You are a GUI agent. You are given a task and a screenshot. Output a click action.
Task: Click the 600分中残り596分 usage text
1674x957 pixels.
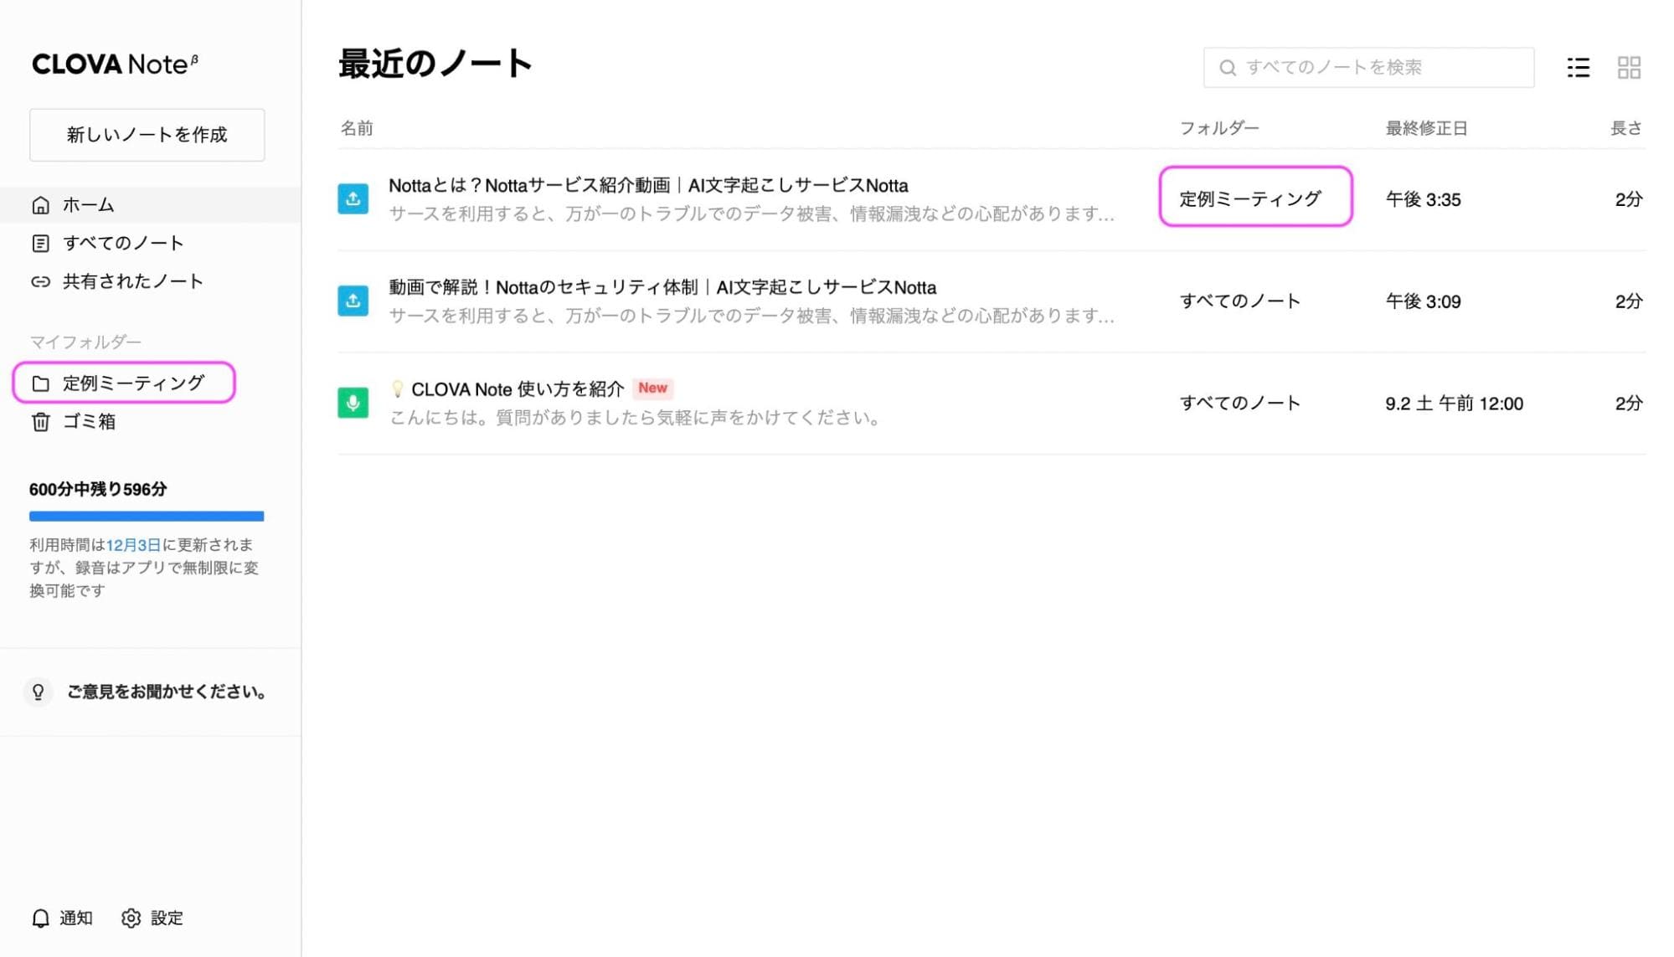(x=98, y=489)
